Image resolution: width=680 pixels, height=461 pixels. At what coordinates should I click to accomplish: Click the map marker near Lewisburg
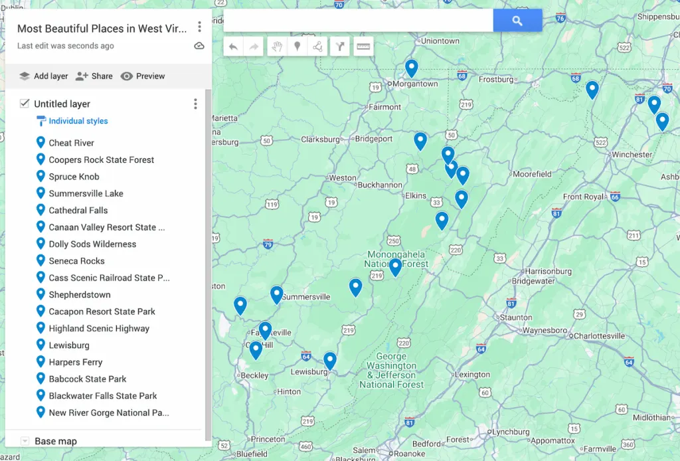(330, 361)
